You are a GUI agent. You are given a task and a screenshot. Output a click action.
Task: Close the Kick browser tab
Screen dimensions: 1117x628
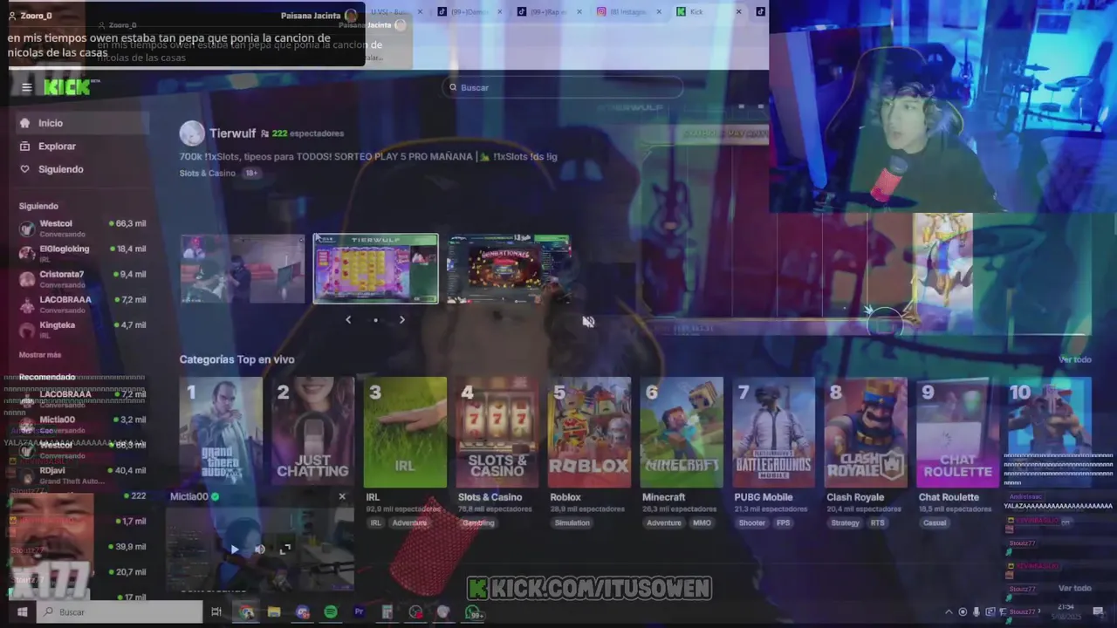tap(738, 11)
